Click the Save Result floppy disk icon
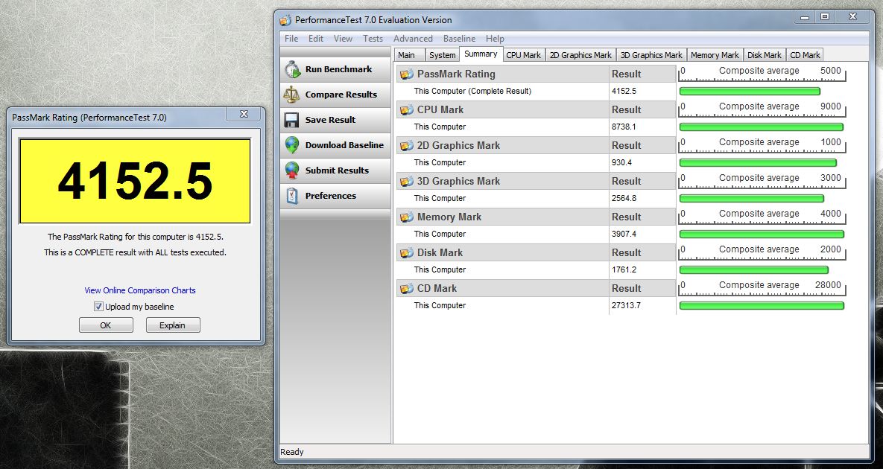 click(291, 120)
